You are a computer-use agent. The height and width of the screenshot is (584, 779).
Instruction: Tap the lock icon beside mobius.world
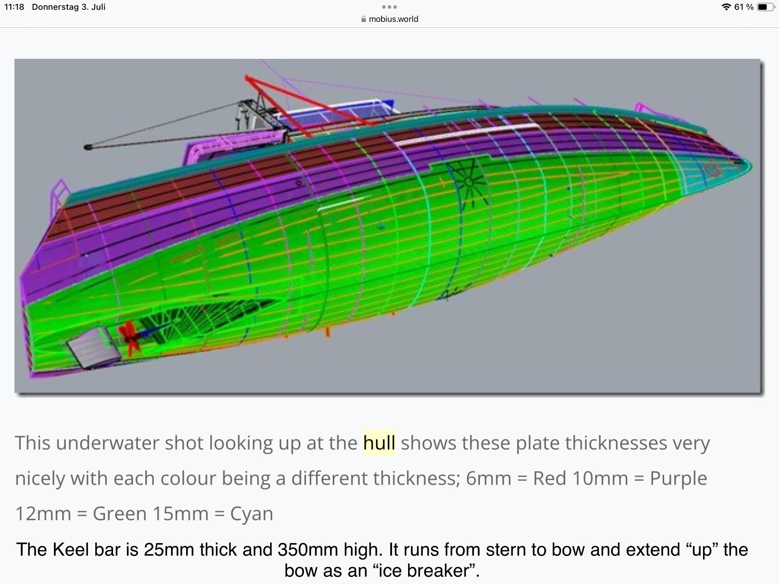click(364, 19)
